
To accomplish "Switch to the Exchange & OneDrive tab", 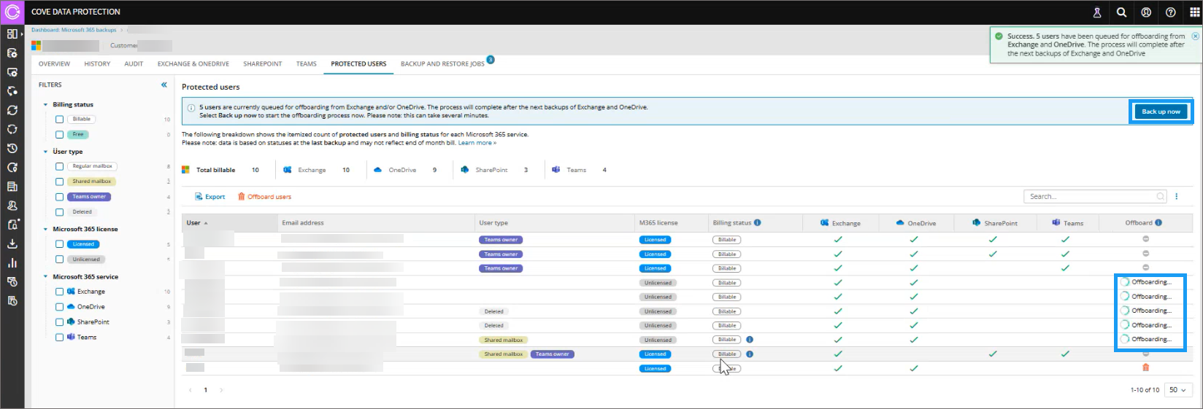I will [193, 64].
